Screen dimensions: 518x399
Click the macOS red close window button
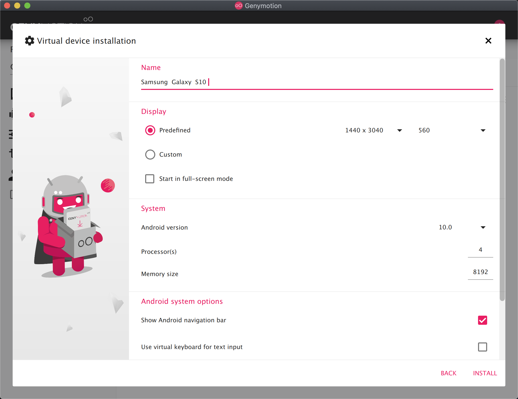[x=7, y=6]
